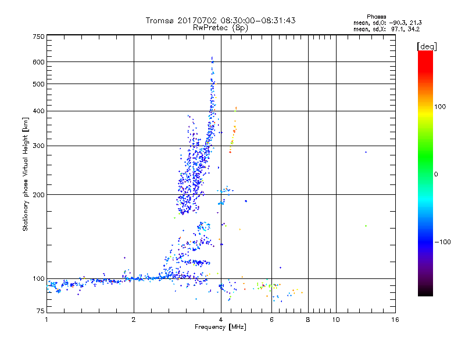
Task: Click the '100' label on color bar
Action: (x=440, y=107)
